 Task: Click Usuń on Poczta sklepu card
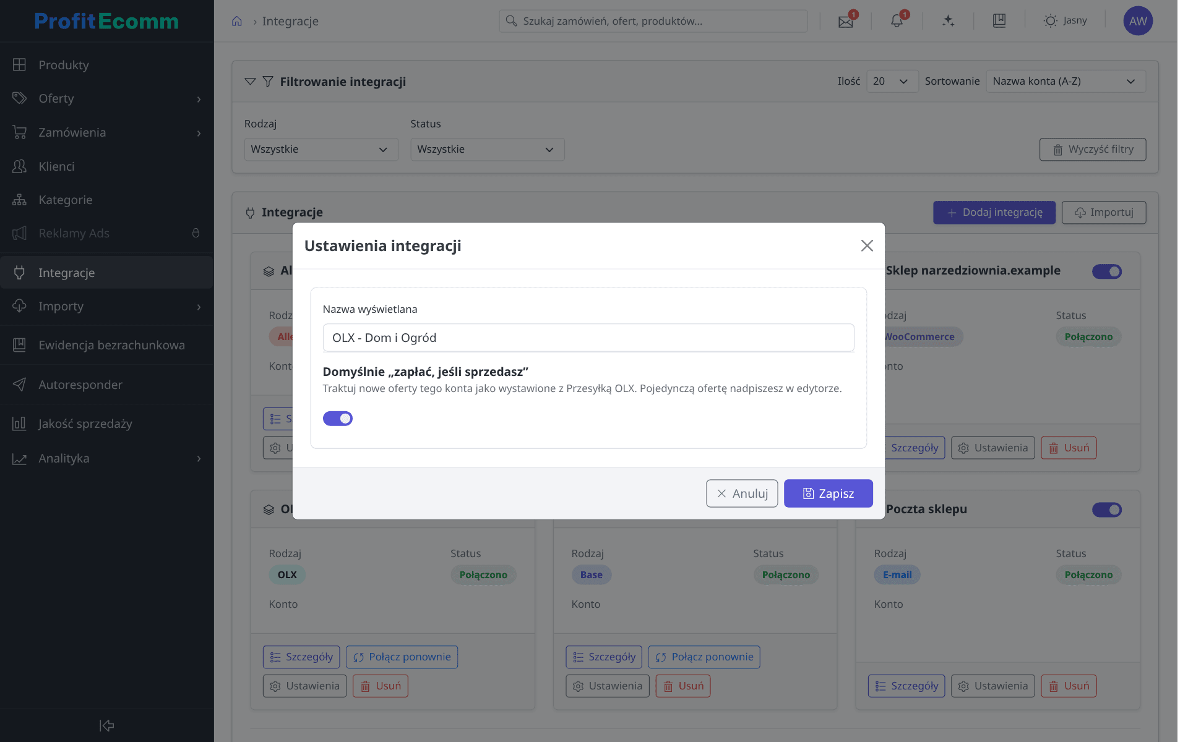[x=1069, y=686]
